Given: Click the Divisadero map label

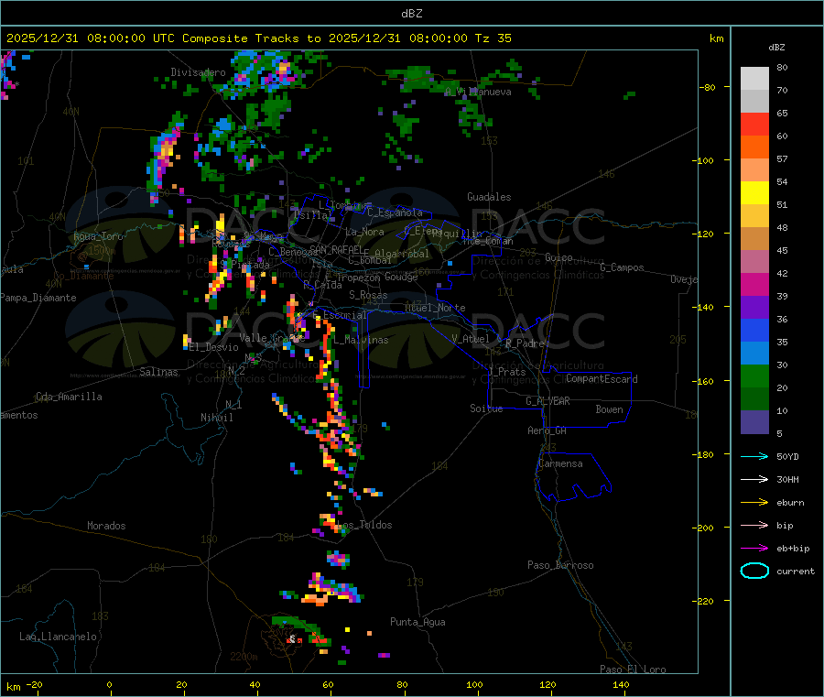Looking at the screenshot, I should 198,72.
